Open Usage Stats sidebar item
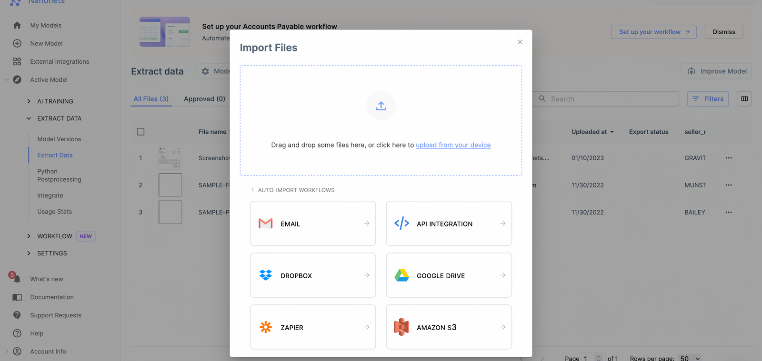 pos(55,212)
